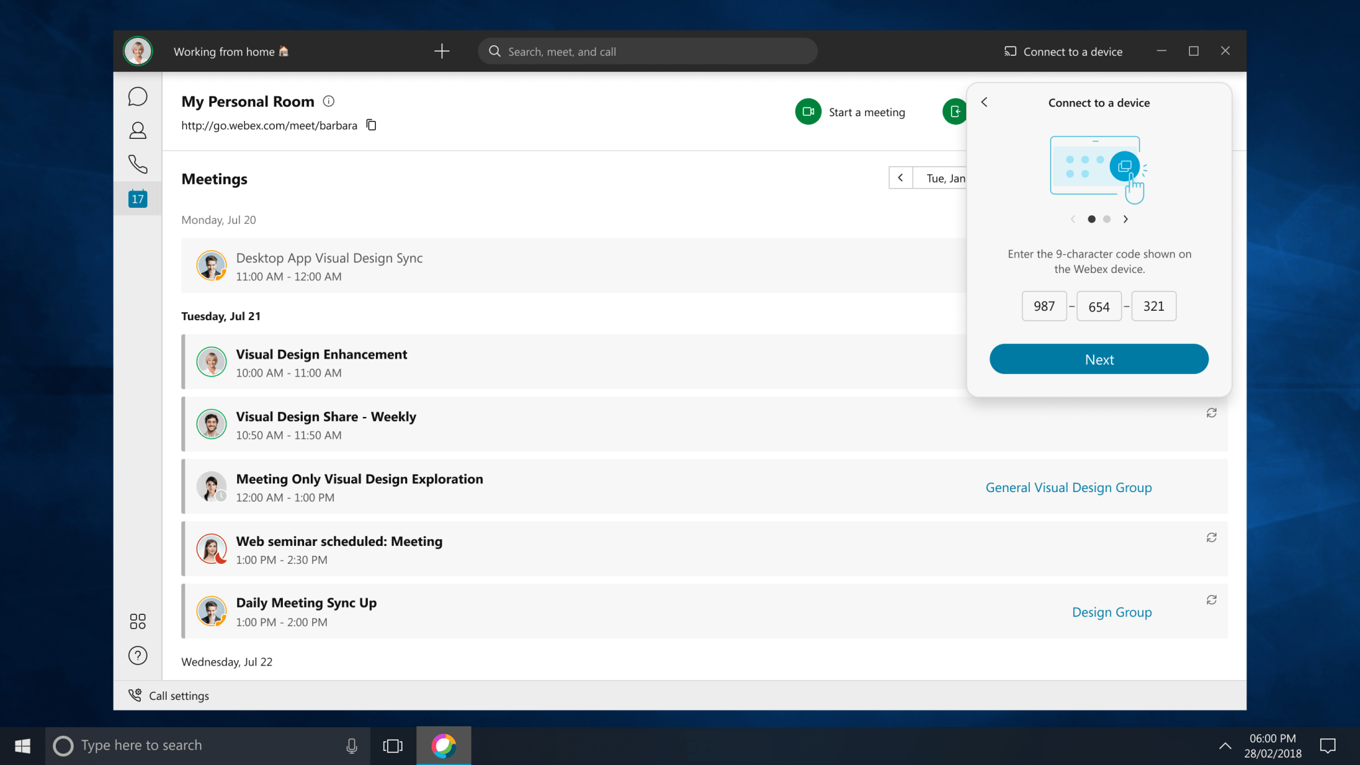Image resolution: width=1360 pixels, height=765 pixels.
Task: Copy the Personal Room link
Action: pyautogui.click(x=371, y=125)
